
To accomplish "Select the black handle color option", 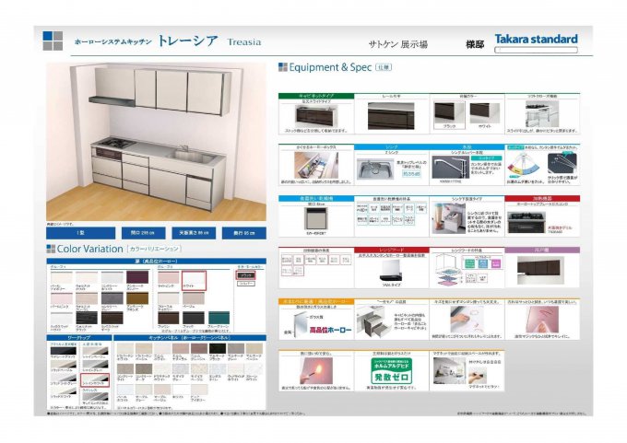I will [246, 275].
